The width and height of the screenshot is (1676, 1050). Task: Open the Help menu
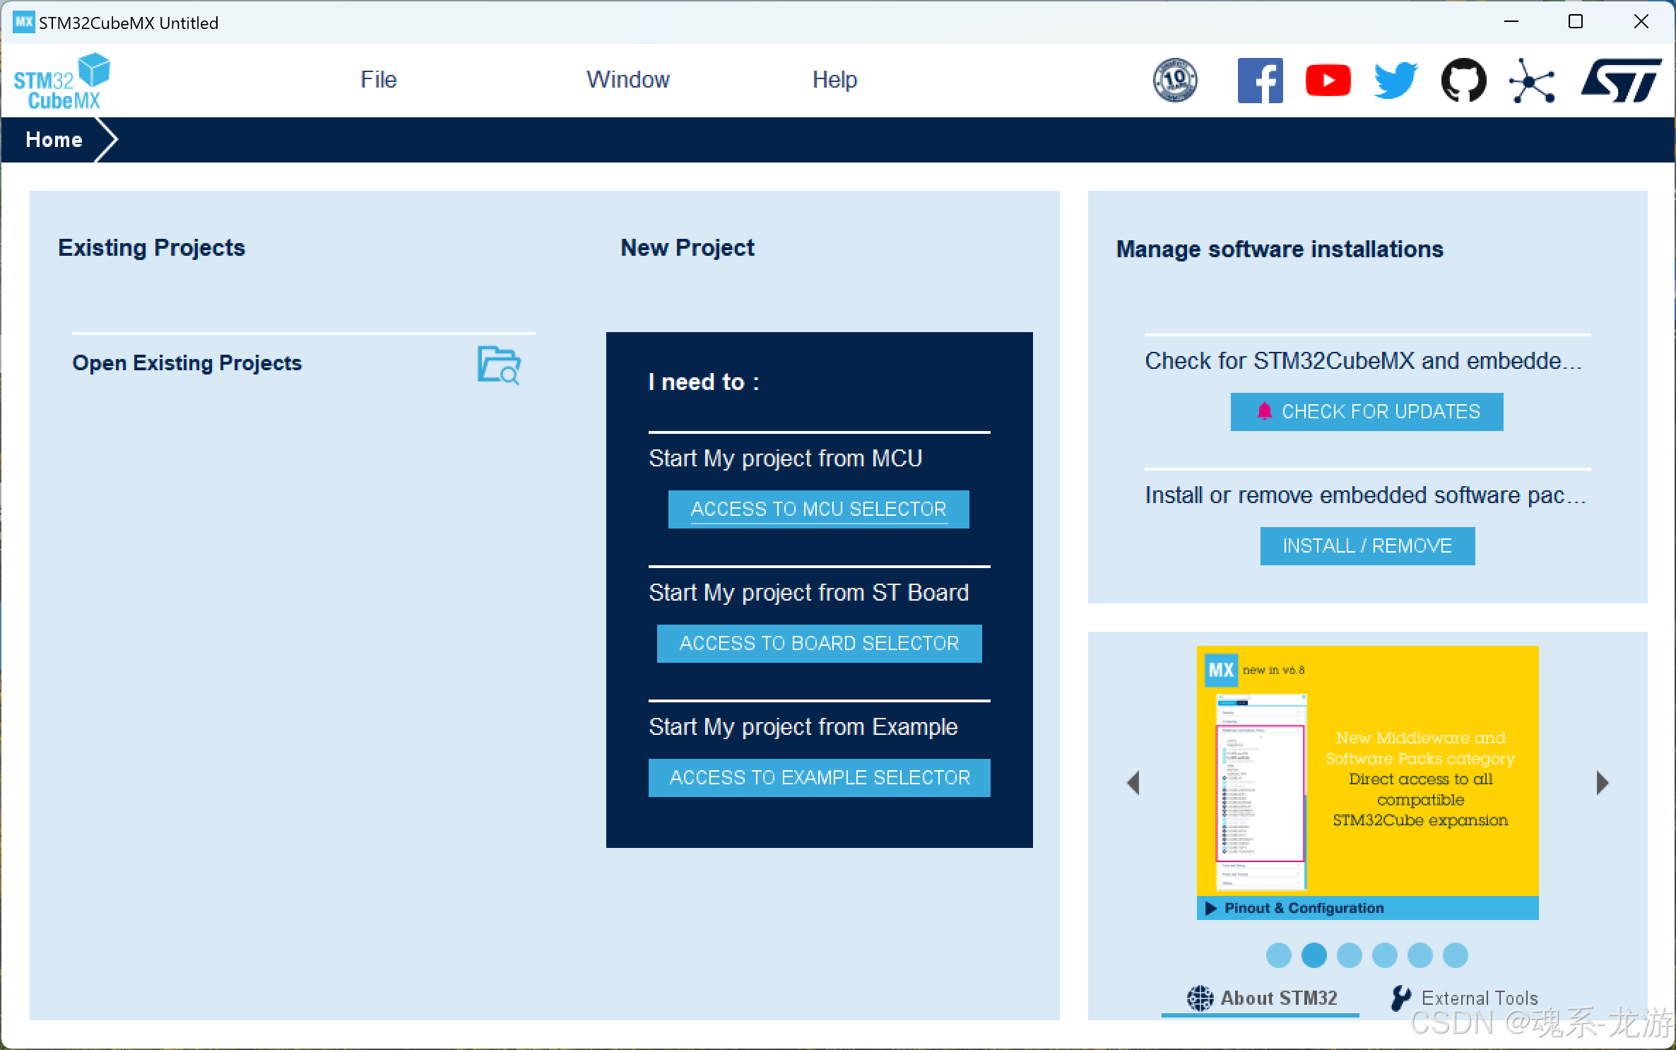click(x=834, y=80)
